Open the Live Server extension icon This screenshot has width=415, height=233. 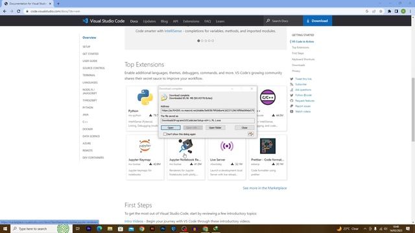pos(226,146)
